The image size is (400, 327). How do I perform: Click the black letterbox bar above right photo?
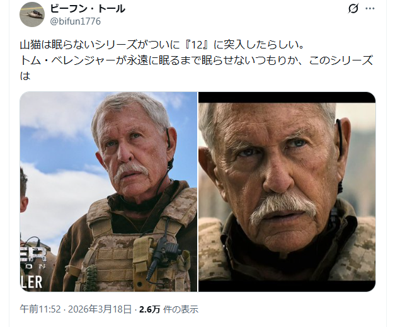coord(287,98)
